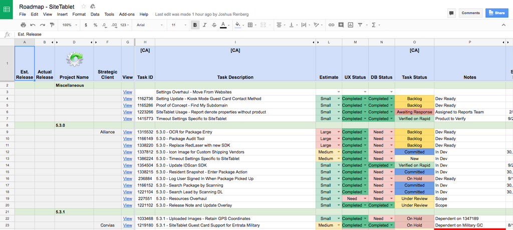Open View link for task 1162736
The width and height of the screenshot is (513, 230).
(x=128, y=98)
